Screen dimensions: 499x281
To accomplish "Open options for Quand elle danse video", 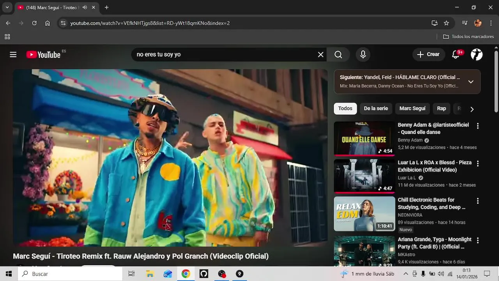I will (478, 126).
